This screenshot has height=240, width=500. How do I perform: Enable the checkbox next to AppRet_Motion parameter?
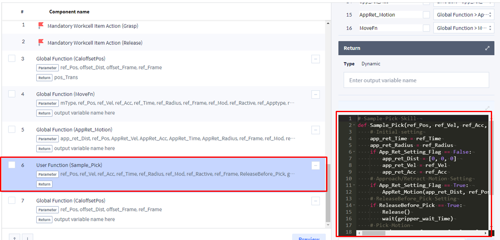[426, 15]
